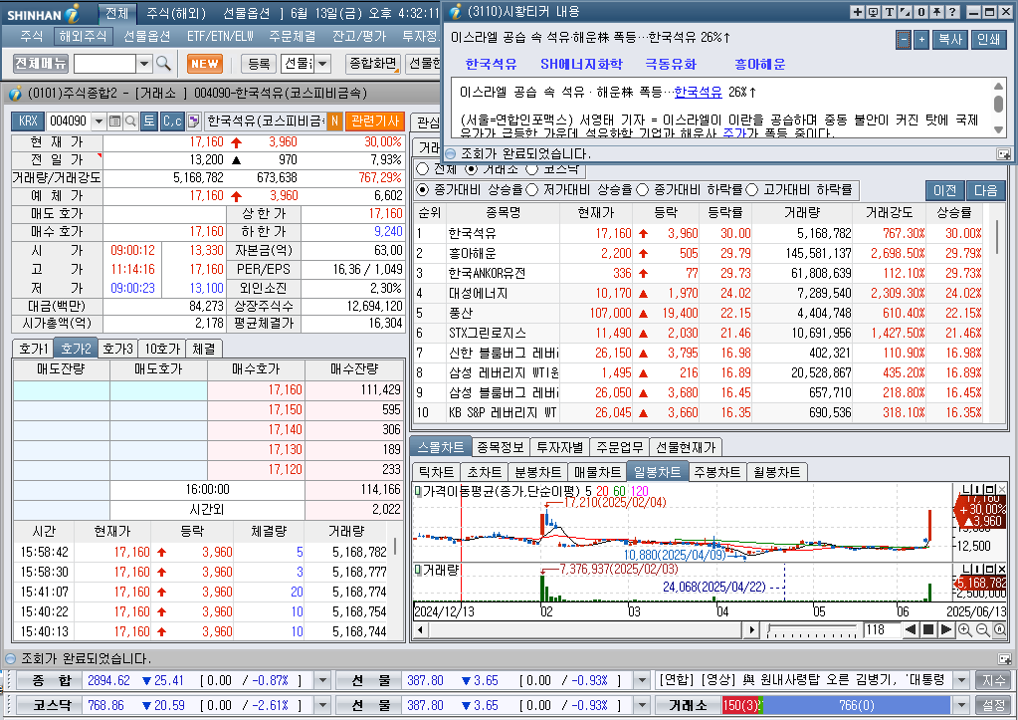
Task: Toggle 가격이동평균 indicator checkbox on chart
Action: (x=418, y=491)
